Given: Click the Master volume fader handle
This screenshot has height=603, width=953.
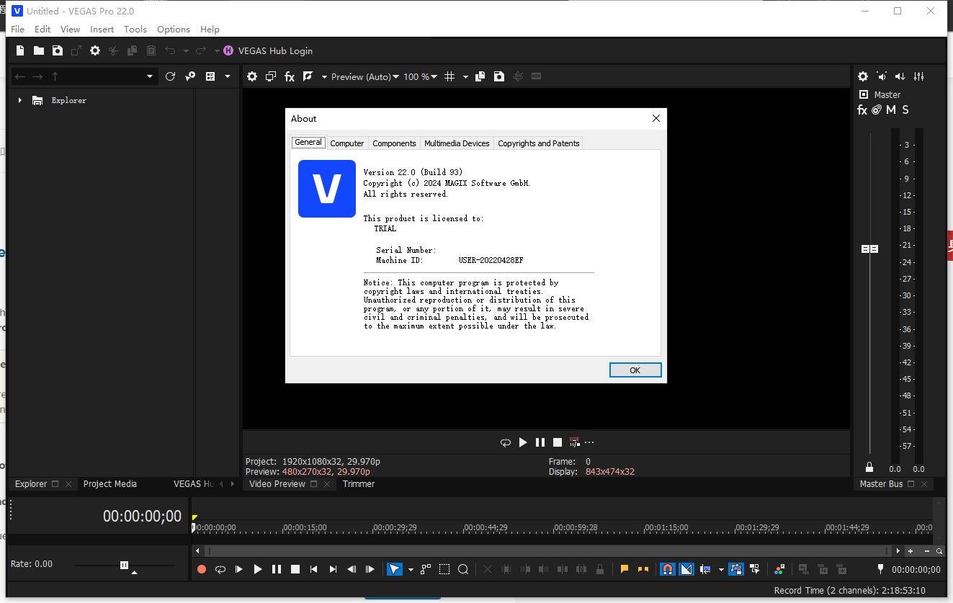Looking at the screenshot, I should pos(869,249).
